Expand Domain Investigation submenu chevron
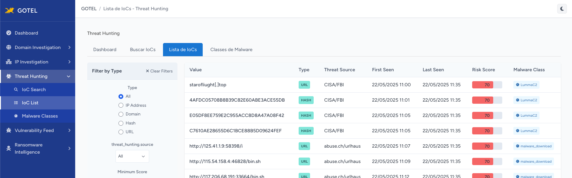 [x=69, y=48]
